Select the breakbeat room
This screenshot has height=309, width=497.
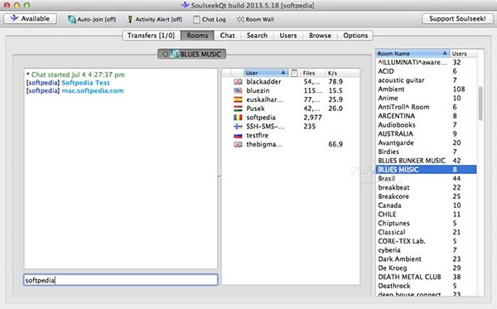coord(426,187)
